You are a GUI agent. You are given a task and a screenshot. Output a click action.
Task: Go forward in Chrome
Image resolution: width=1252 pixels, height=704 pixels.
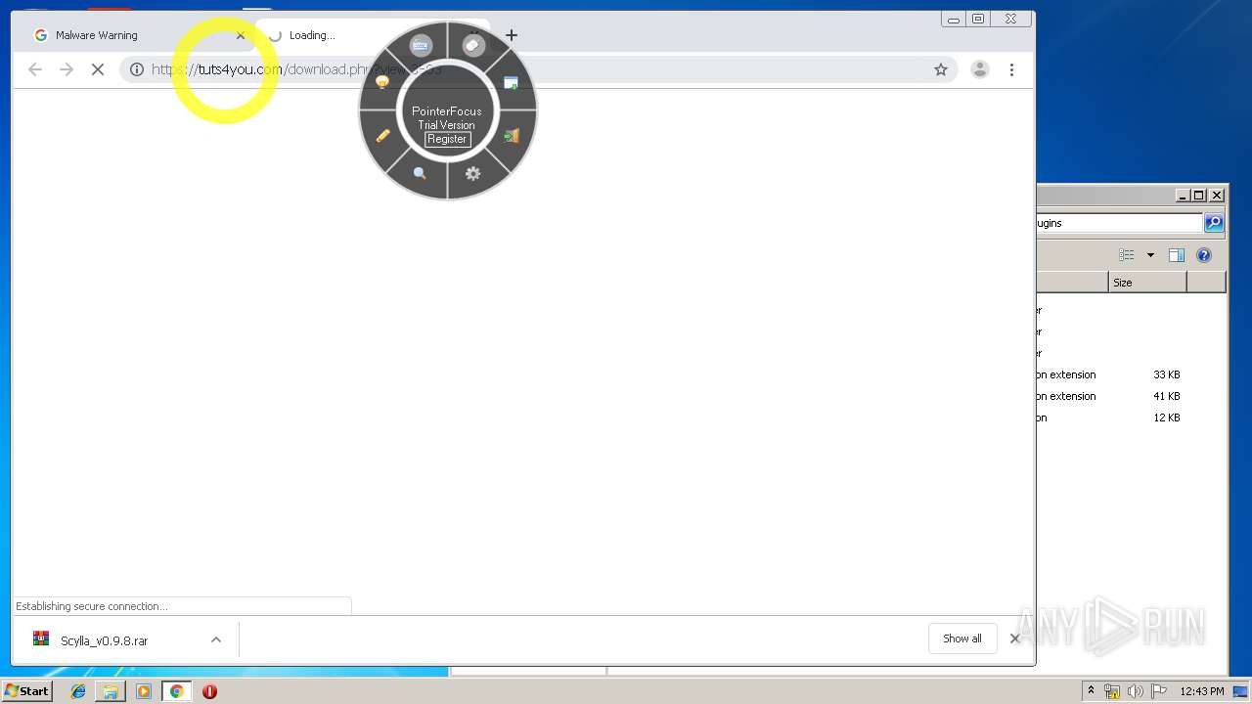pyautogui.click(x=67, y=69)
